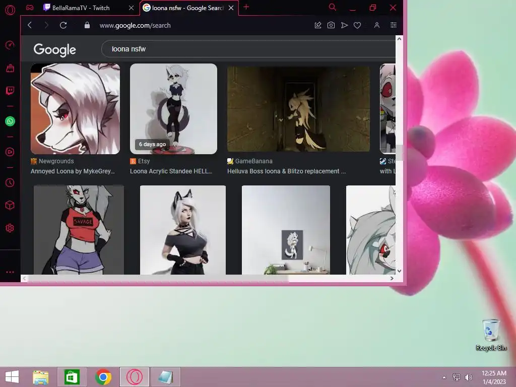Click the vertical scroll up arrow
This screenshot has height=387, width=516.
(x=399, y=39)
